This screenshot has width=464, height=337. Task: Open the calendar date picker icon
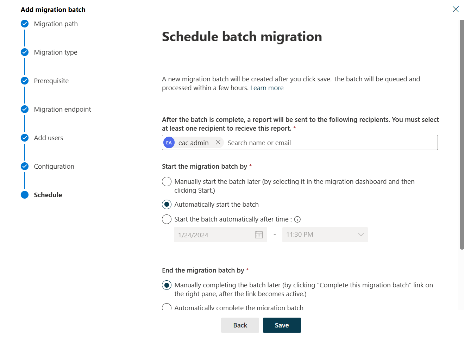259,235
